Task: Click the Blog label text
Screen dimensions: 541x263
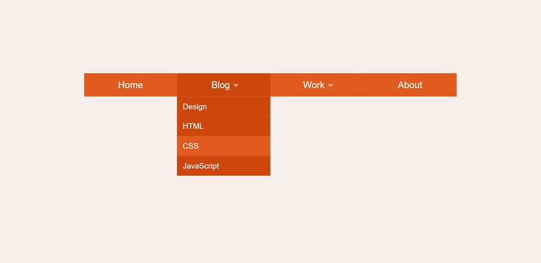Action: tap(221, 85)
